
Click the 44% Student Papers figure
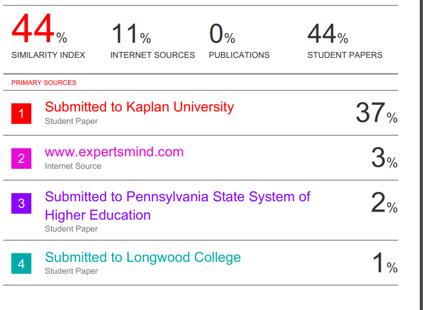(x=328, y=34)
